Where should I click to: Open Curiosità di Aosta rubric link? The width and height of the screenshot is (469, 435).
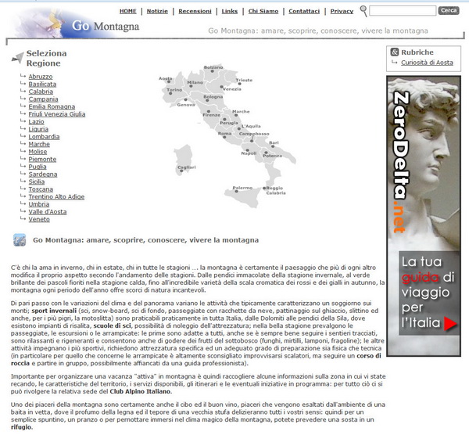(427, 63)
